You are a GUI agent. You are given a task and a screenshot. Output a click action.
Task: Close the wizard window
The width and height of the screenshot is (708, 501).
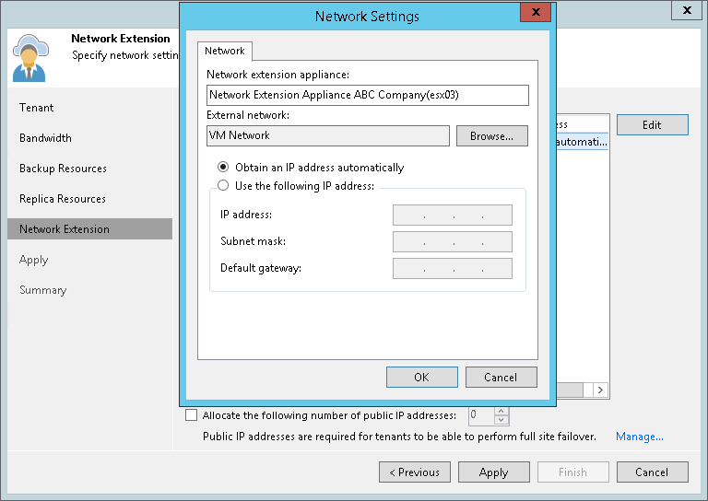687,10
